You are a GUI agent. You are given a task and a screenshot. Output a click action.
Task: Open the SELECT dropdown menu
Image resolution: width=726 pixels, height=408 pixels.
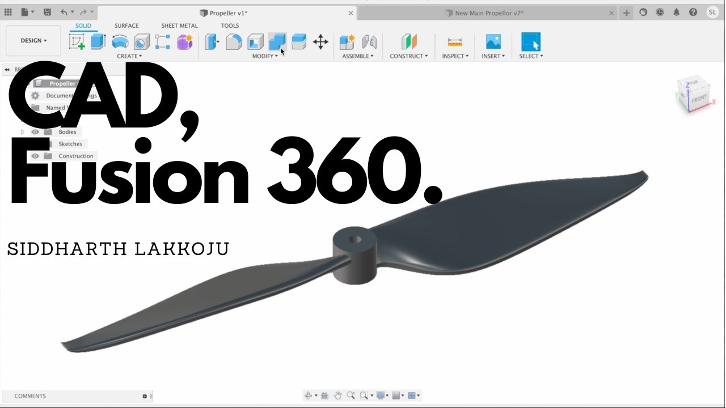coord(531,56)
